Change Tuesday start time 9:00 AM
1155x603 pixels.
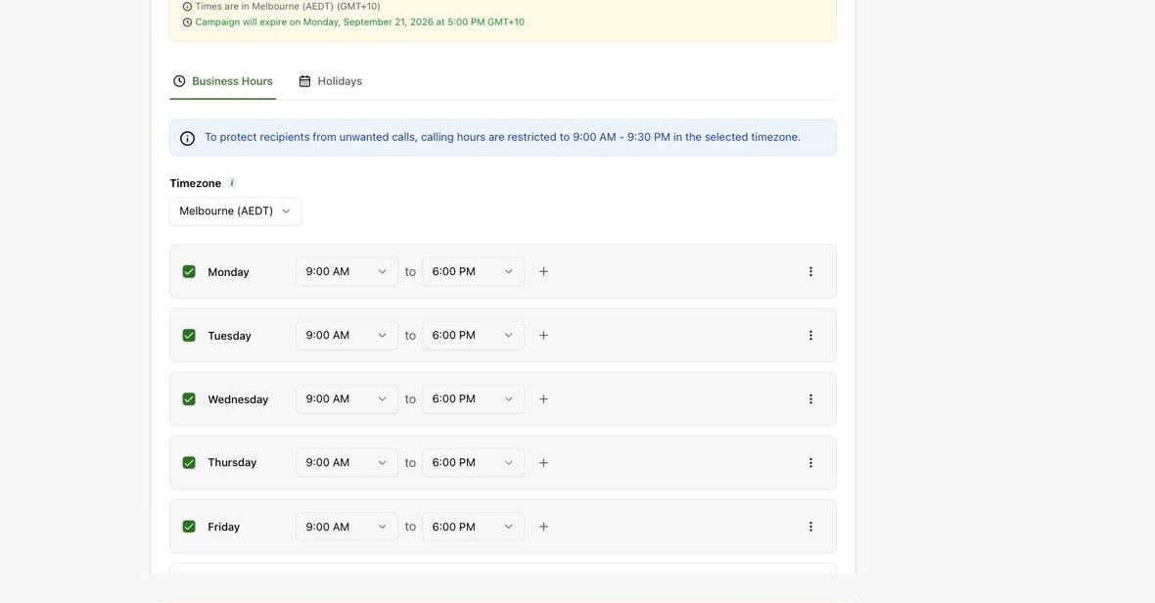[x=346, y=335]
